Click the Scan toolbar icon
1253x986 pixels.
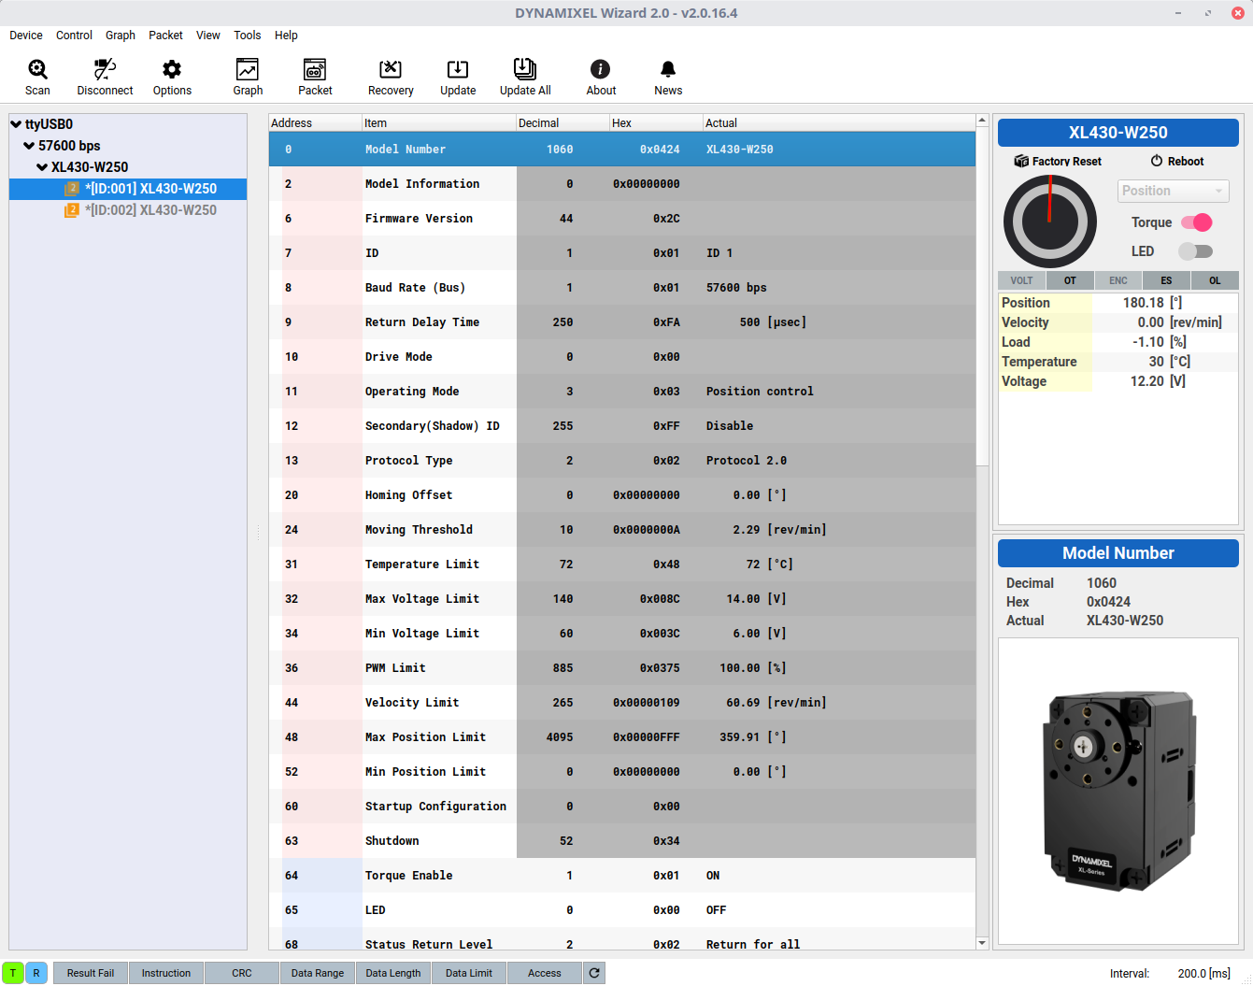(37, 69)
